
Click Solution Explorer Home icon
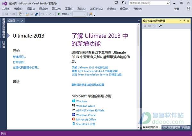154,26
